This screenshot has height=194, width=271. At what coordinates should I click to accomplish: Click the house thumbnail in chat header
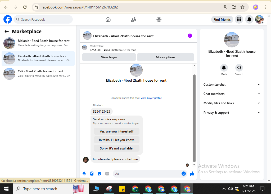tap(87, 36)
